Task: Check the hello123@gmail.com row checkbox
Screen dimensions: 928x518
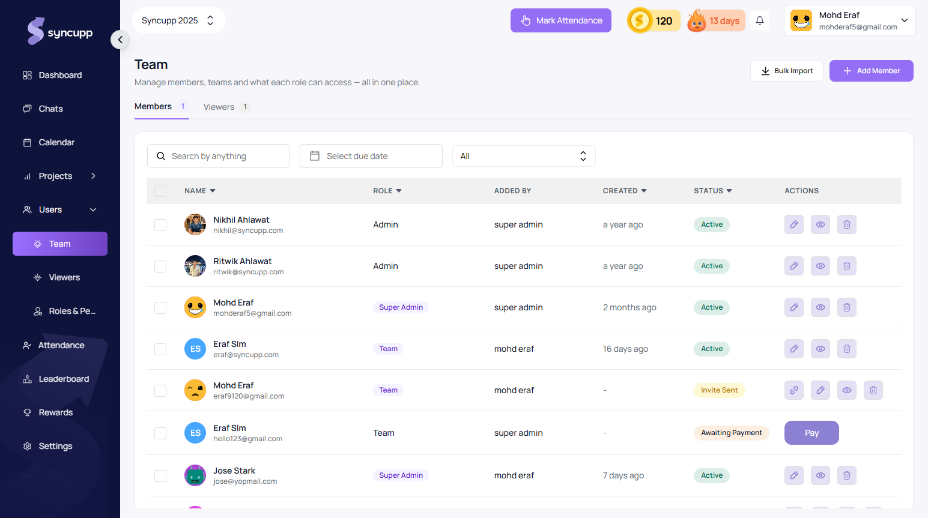Action: click(x=160, y=433)
